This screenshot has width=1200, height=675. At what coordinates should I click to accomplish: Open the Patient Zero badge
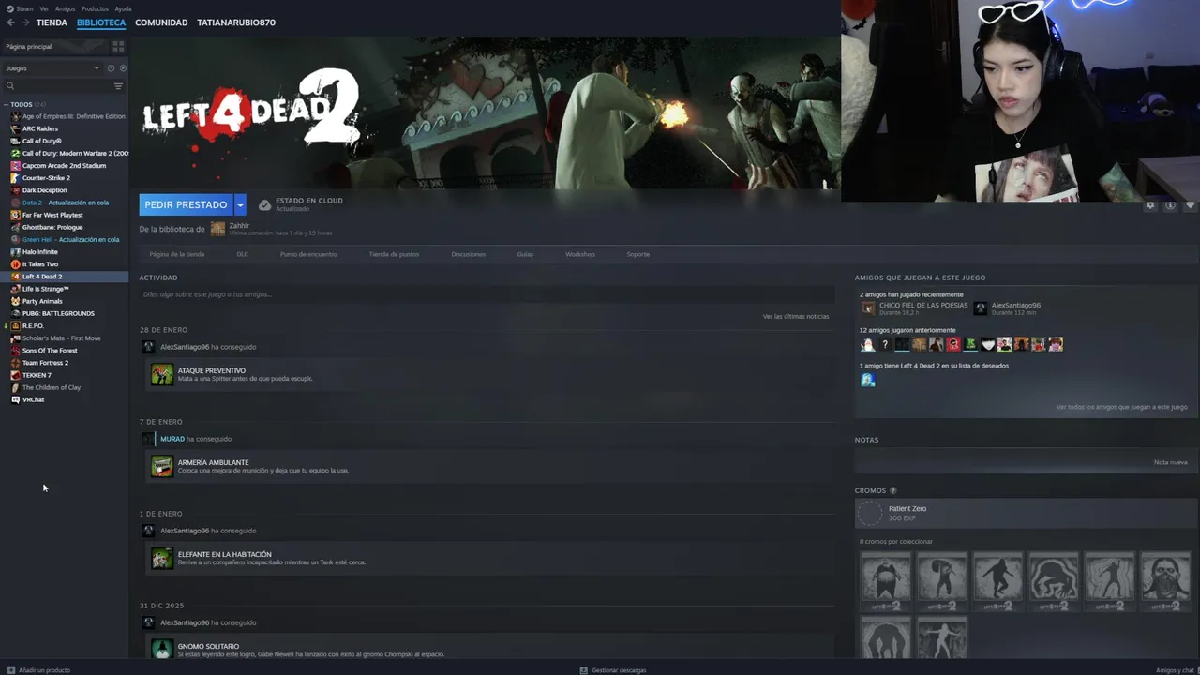[1026, 513]
